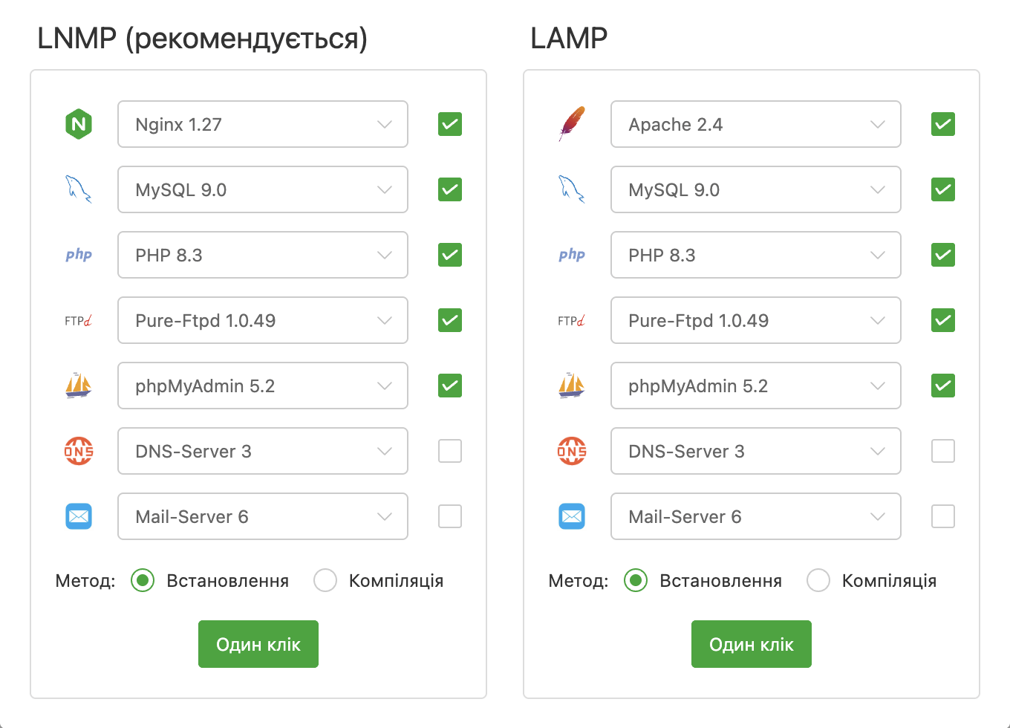Screen dimensions: 1010x728
Task: Open Mail-Server 6 dropdown in LAMP
Action: (756, 516)
